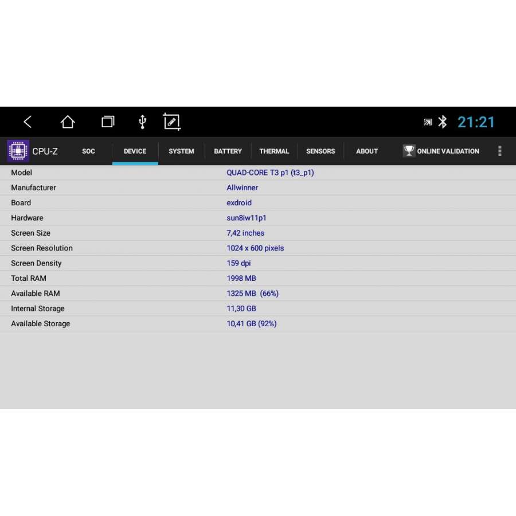
Task: Tap the 10,41 GB (92%) value
Action: coord(252,324)
